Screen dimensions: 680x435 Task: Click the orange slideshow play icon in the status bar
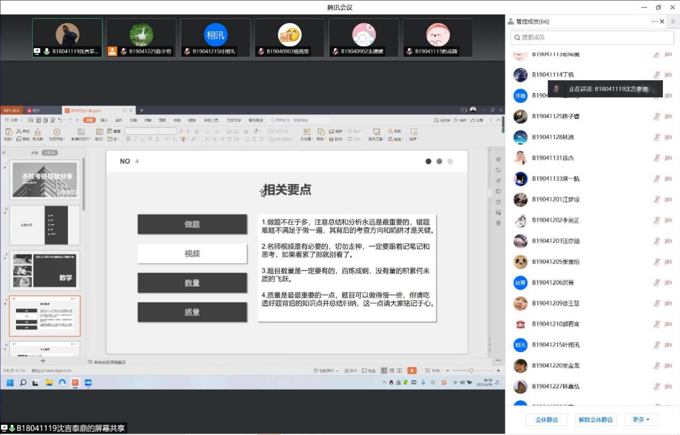click(x=412, y=370)
